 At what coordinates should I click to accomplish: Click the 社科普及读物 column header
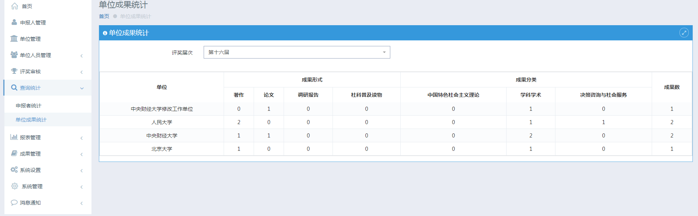(367, 95)
